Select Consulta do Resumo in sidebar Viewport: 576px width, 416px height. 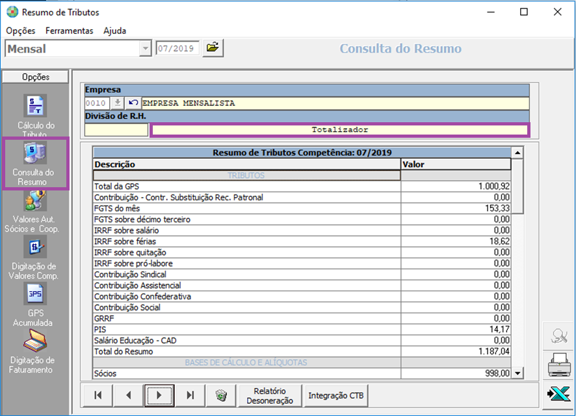(x=35, y=163)
